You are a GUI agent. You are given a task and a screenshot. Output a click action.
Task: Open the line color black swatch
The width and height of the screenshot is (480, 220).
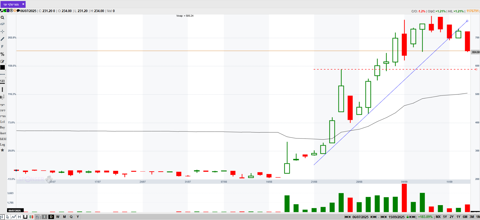point(3,67)
